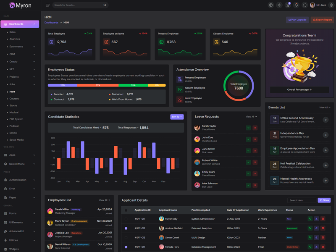Viewport: 336px width, 252px height.
Task: Open the settings gear icon in header
Action: [x=331, y=5]
